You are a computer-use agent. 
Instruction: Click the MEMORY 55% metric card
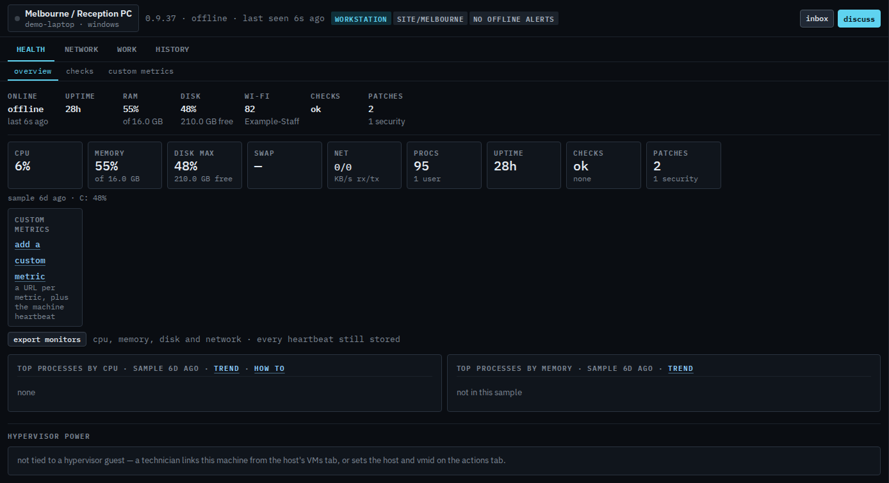(125, 165)
